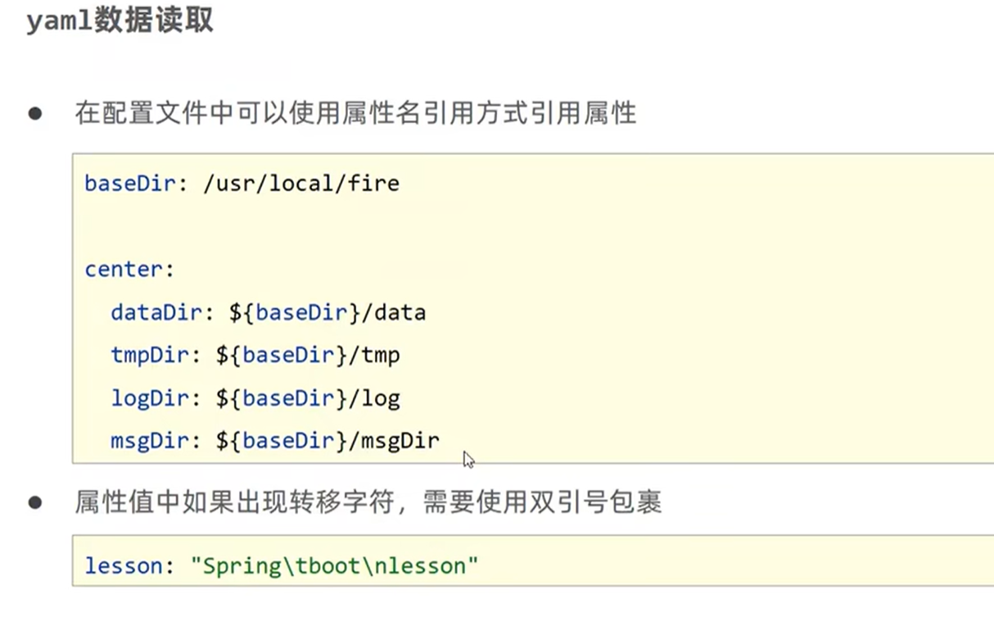Image resolution: width=994 pixels, height=622 pixels.
Task: Click the second bullet point dot
Action: [x=35, y=502]
